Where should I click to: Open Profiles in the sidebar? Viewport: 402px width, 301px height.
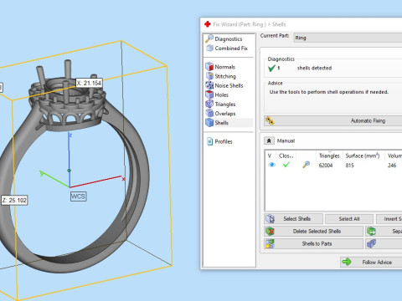pos(219,141)
